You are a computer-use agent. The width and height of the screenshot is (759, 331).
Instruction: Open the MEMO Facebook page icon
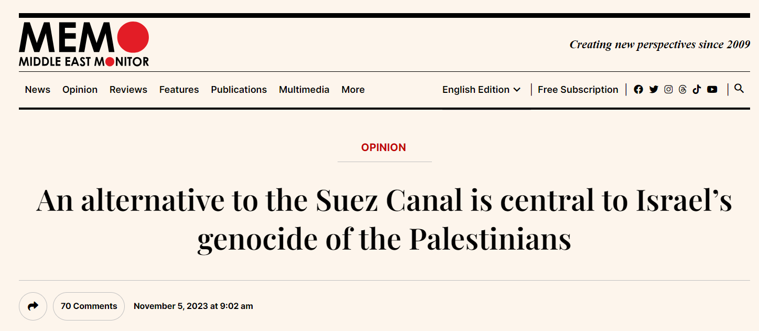638,90
